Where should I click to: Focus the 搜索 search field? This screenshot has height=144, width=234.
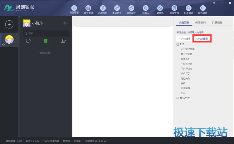pyautogui.click(x=46, y=33)
